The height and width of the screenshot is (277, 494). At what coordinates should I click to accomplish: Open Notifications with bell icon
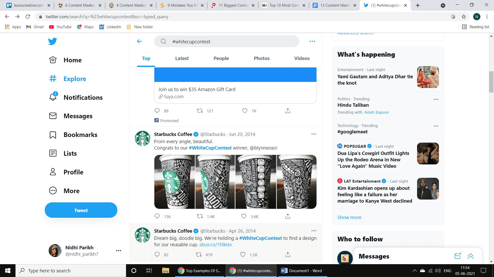(x=76, y=97)
